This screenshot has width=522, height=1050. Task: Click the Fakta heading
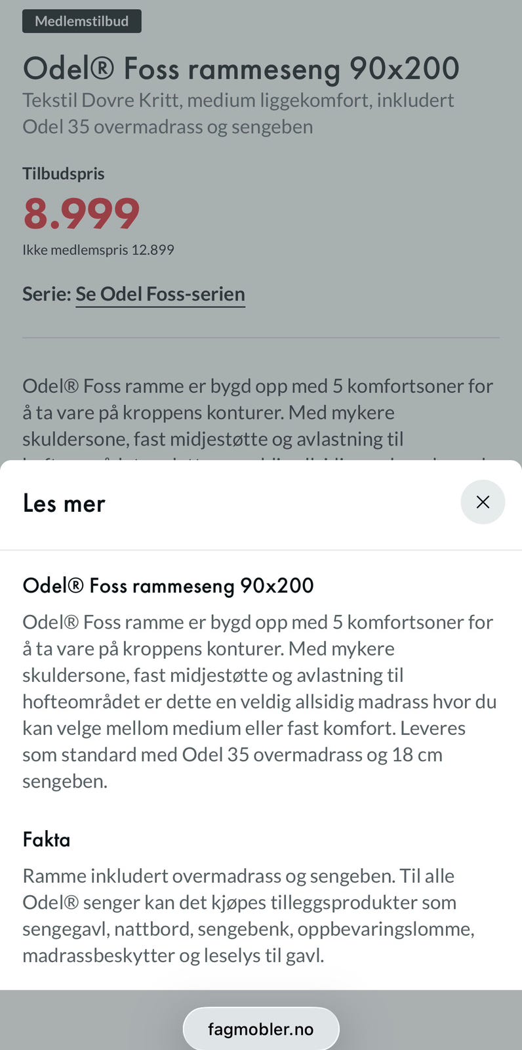coord(47,839)
